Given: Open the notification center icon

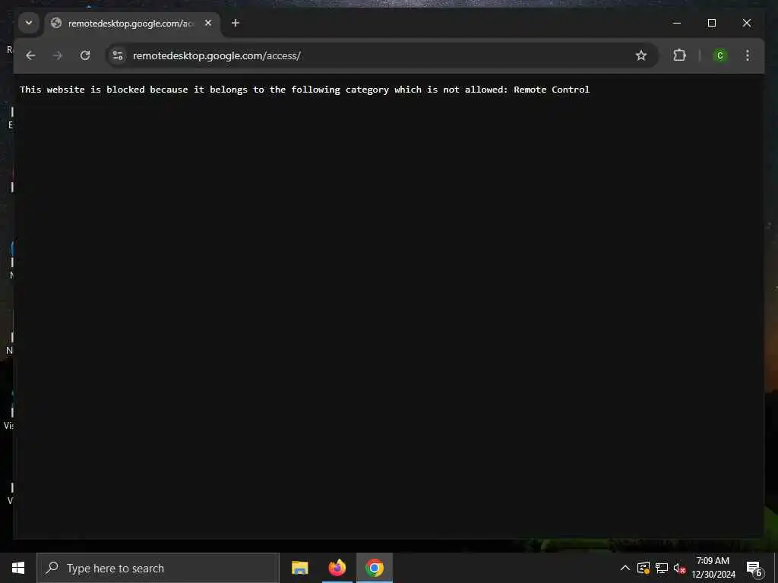Looking at the screenshot, I should pos(754,569).
